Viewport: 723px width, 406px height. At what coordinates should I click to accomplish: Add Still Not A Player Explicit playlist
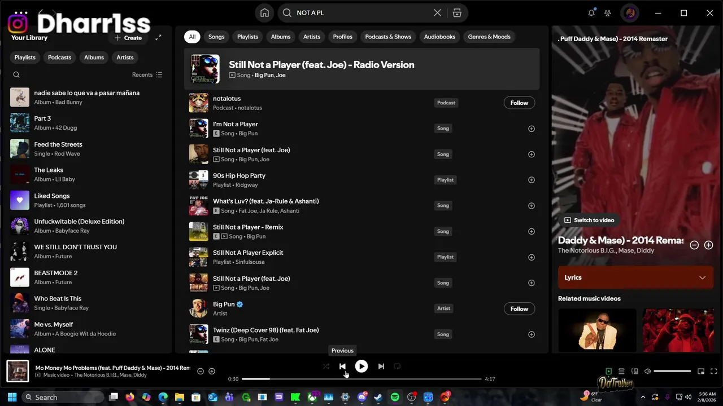tap(531, 257)
